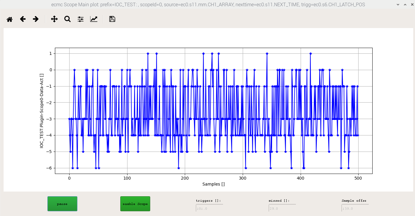Click the enable Scope button
Screen dimensions: 415x216
135,204
